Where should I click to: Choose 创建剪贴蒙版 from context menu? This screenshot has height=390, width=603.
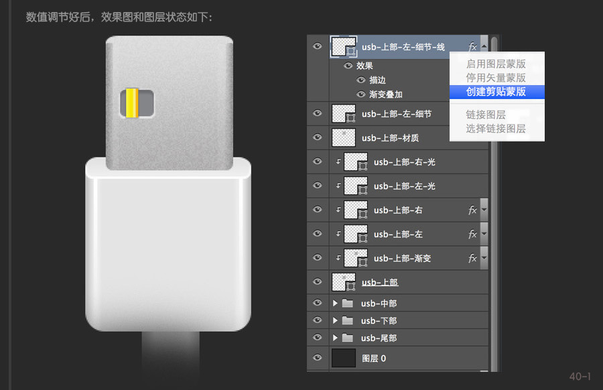[497, 92]
